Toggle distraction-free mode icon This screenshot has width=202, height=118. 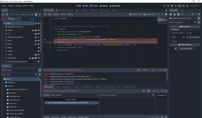(166, 10)
